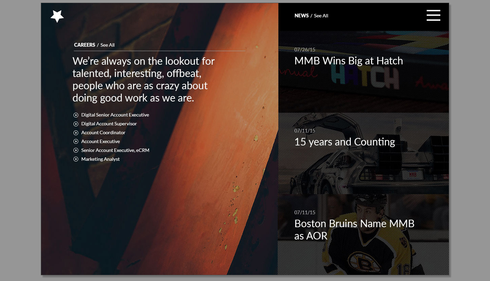
Task: Open the 15 years and Counting article
Action: point(345,142)
